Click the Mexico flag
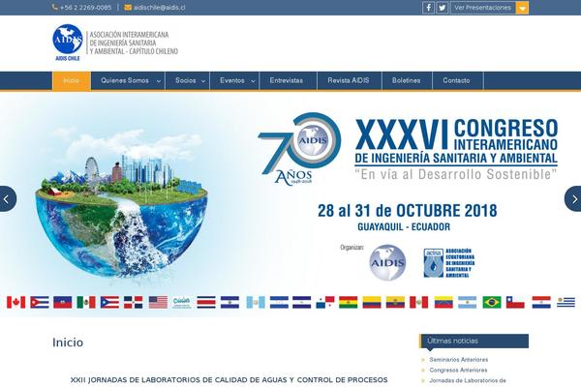 [86, 302]
